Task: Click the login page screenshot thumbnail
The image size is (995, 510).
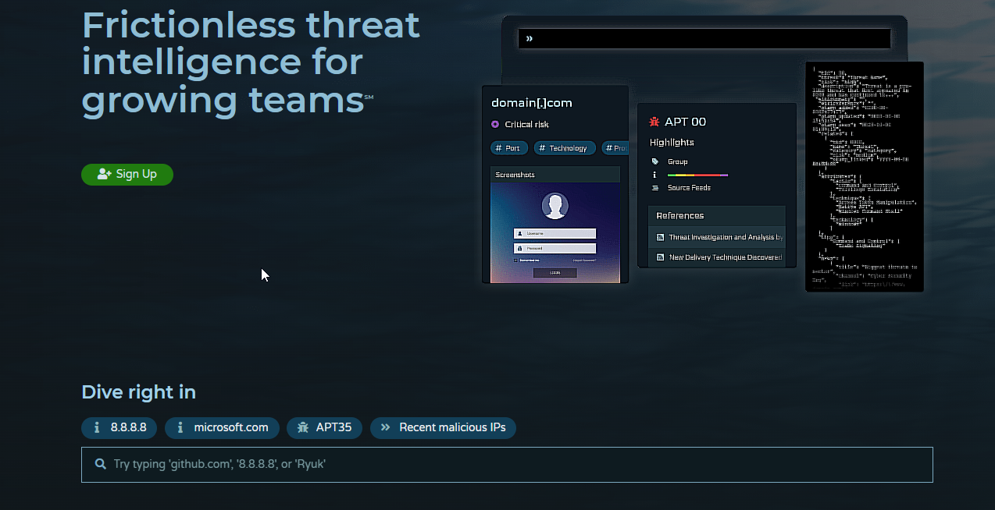Action: tap(555, 232)
